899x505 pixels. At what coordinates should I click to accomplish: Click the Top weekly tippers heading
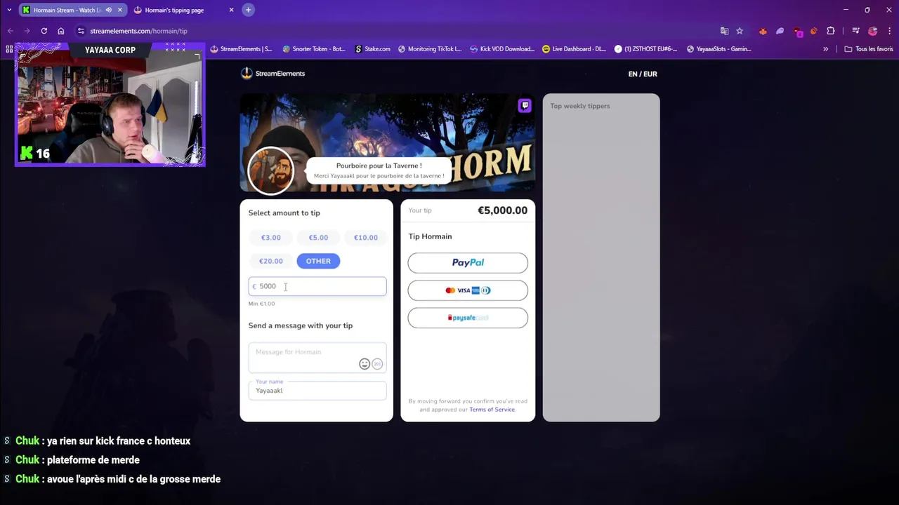coord(580,106)
